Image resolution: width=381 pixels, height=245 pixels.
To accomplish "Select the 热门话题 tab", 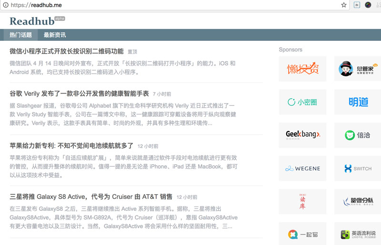I will click(20, 35).
